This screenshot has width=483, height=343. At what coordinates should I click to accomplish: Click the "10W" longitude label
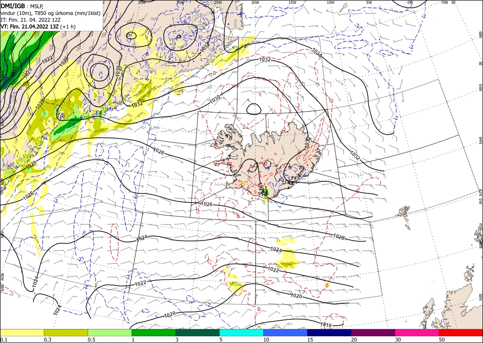coord(330,2)
